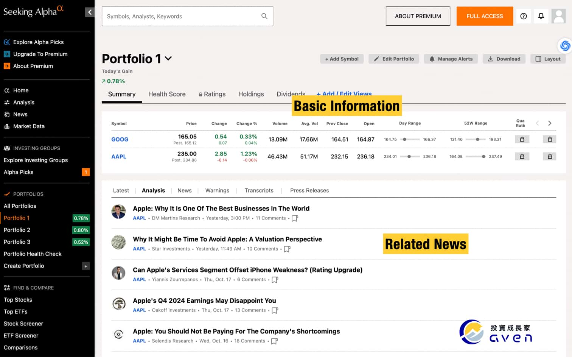This screenshot has height=358, width=572.
Task: Bookmark the 'Time To Avoid Apple' article
Action: click(287, 249)
